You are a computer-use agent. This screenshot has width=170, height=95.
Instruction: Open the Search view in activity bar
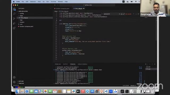point(14,14)
